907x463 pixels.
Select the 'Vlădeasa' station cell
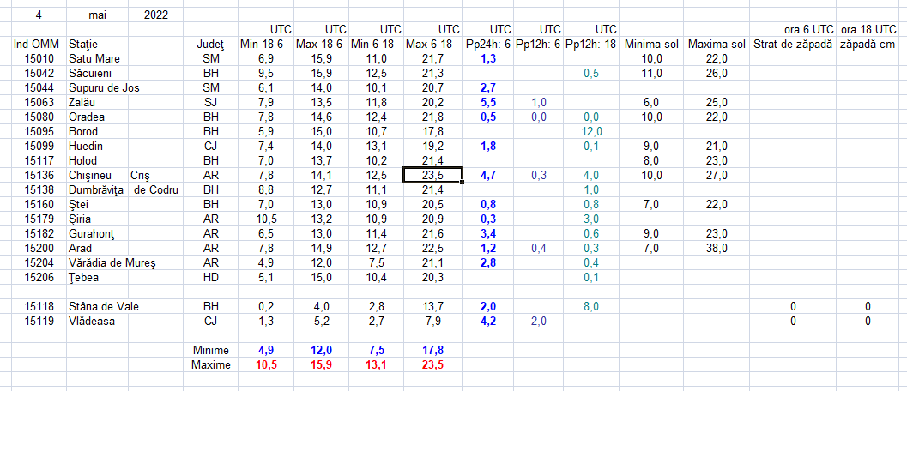tap(97, 321)
